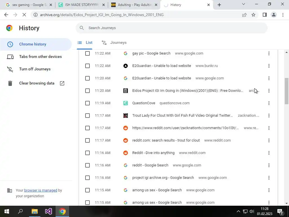The width and height of the screenshot is (289, 217).
Task: Click the history list scrollbar thumb
Action: [x=286, y=91]
